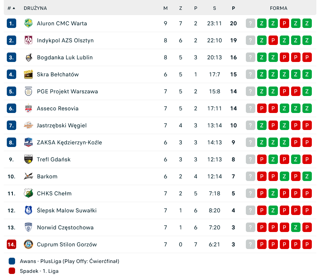Viewport: 319px width, 280px height.
Task: Click the latest green Z form badge for Norwid Częstochowa
Action: click(296, 227)
